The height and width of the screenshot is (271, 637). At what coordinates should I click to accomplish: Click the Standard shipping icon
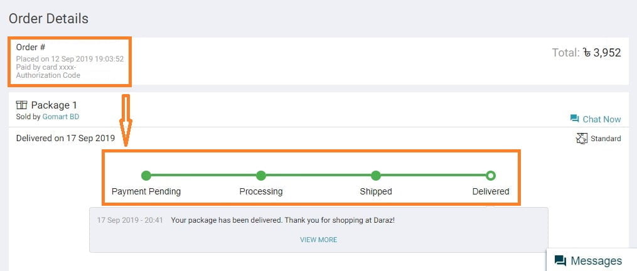coord(582,139)
